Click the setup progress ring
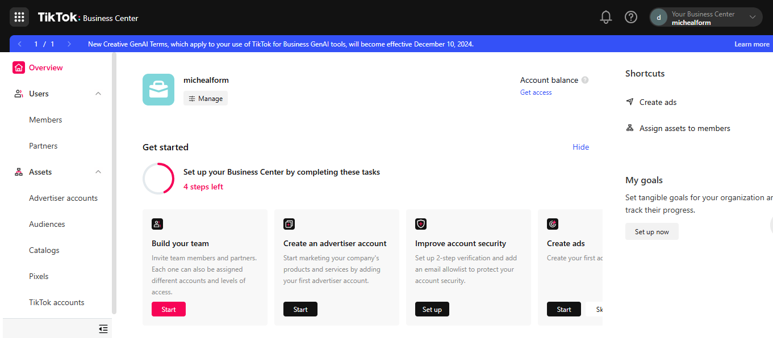Image resolution: width=773 pixels, height=338 pixels. (158, 179)
